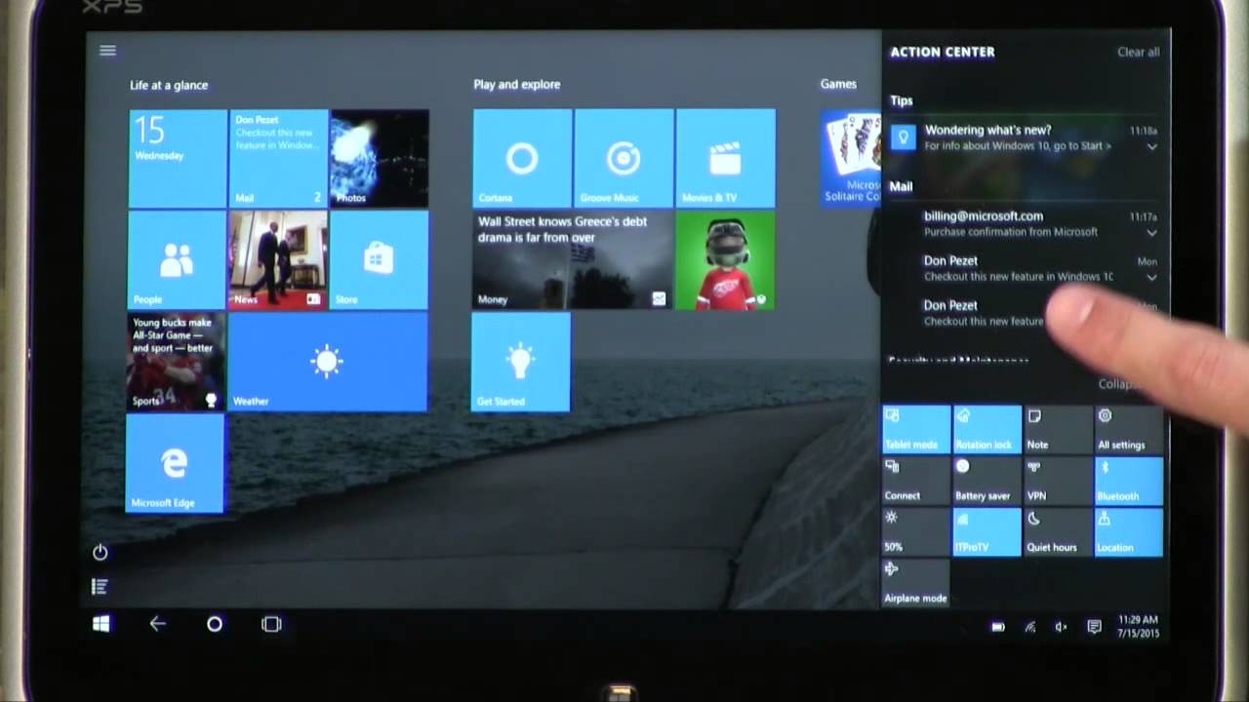
Task: Open the All apps list icon
Action: tap(99, 586)
